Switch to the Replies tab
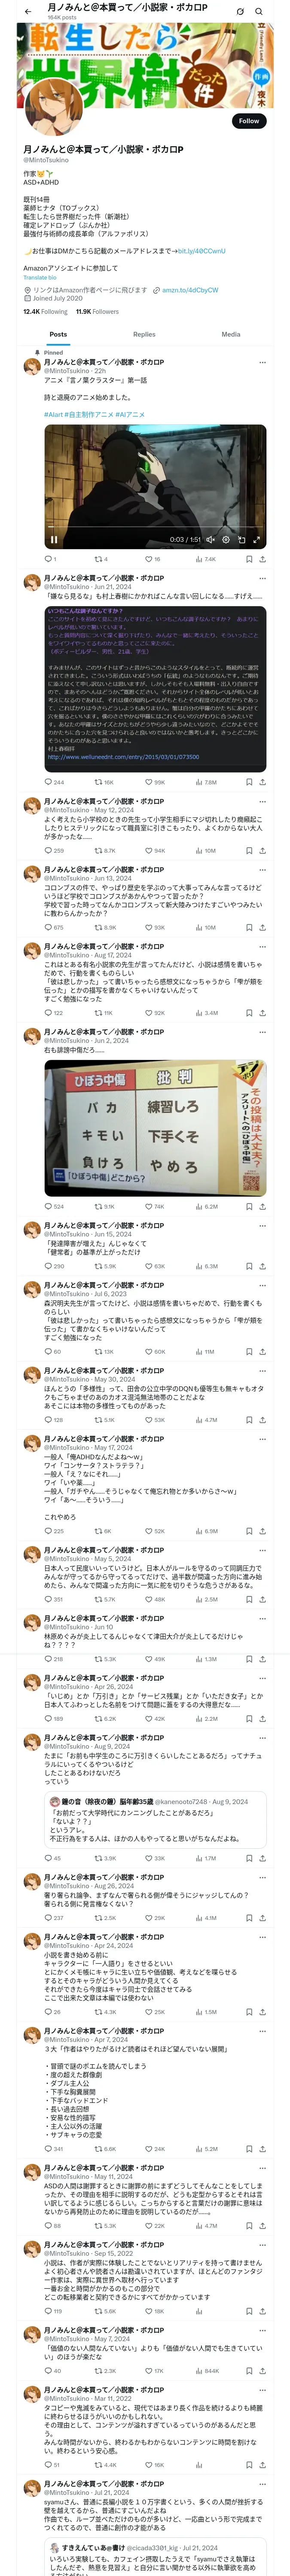This screenshot has height=2576, width=290. pyautogui.click(x=144, y=334)
